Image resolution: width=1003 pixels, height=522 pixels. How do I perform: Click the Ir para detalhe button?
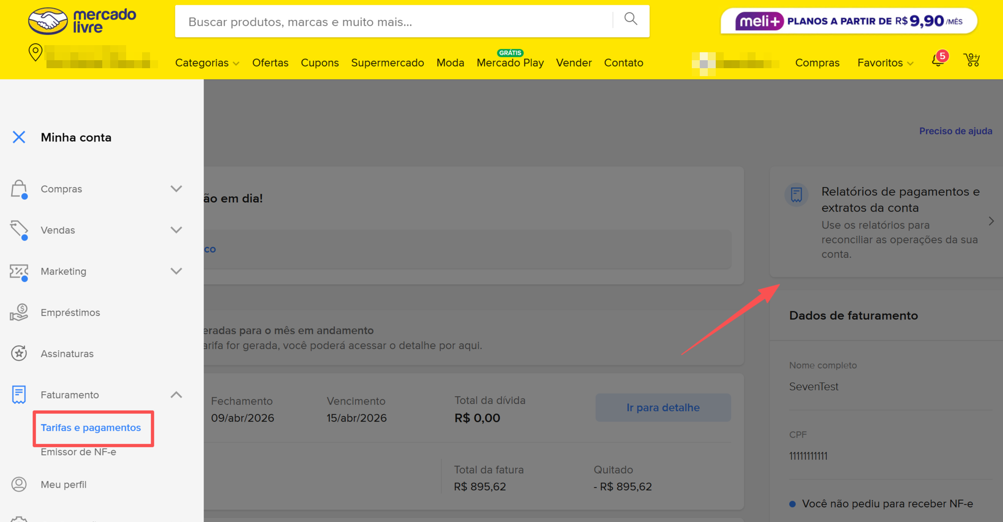(663, 407)
